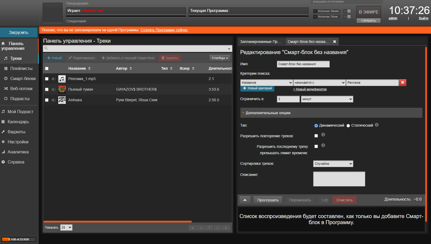
Task: Sort tracks by Жанр column arrows
Action: click(x=193, y=69)
